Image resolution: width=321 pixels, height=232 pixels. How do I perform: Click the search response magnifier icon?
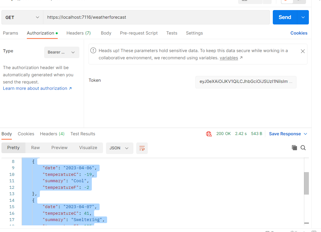(303, 148)
